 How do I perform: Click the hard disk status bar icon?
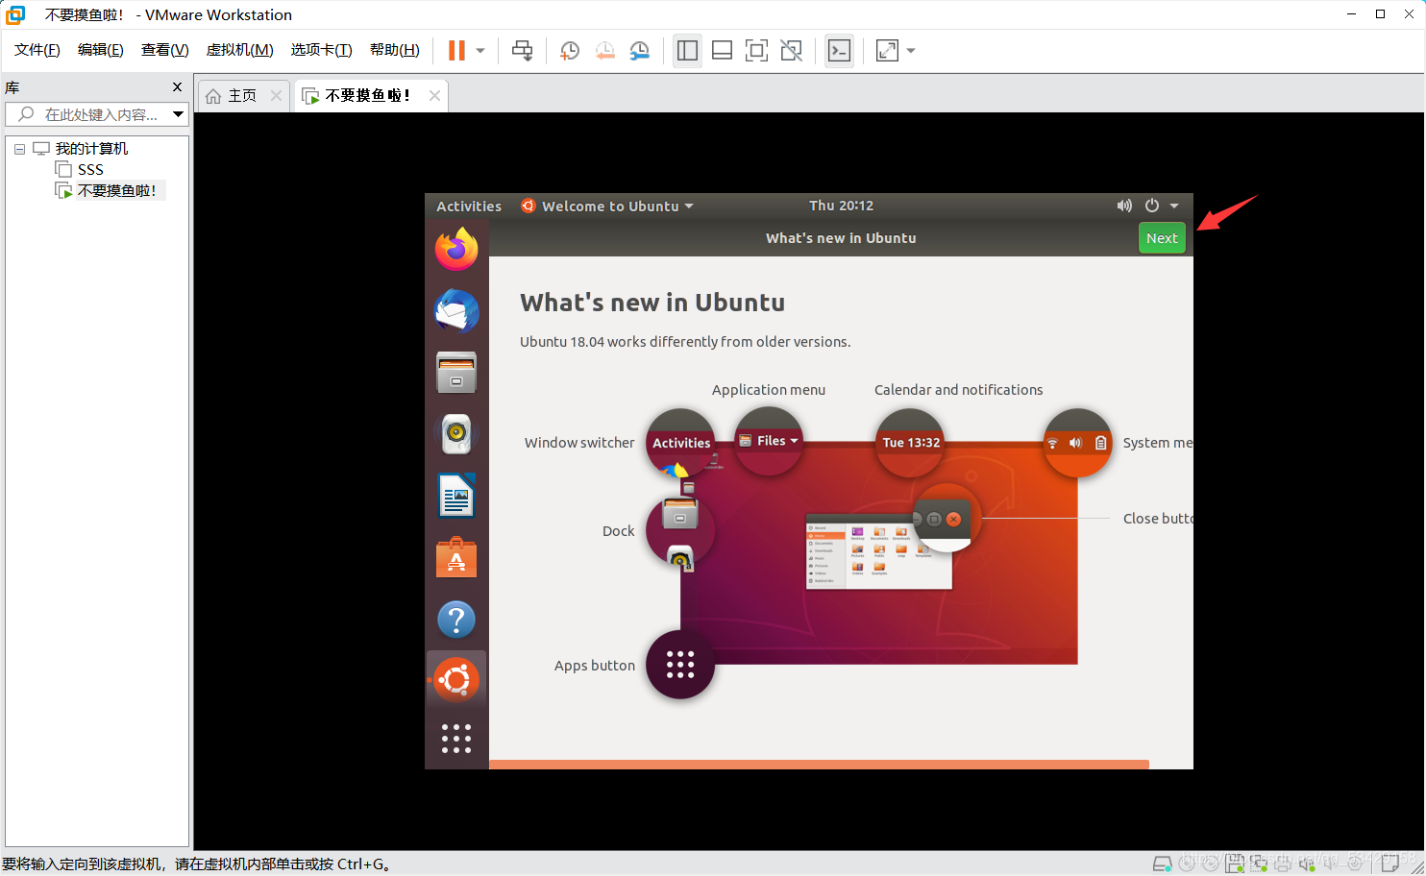(1162, 864)
